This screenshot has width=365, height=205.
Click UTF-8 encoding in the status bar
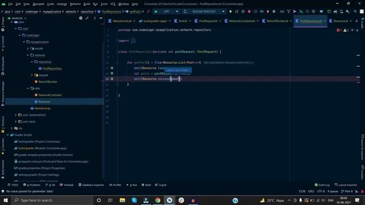321,191
